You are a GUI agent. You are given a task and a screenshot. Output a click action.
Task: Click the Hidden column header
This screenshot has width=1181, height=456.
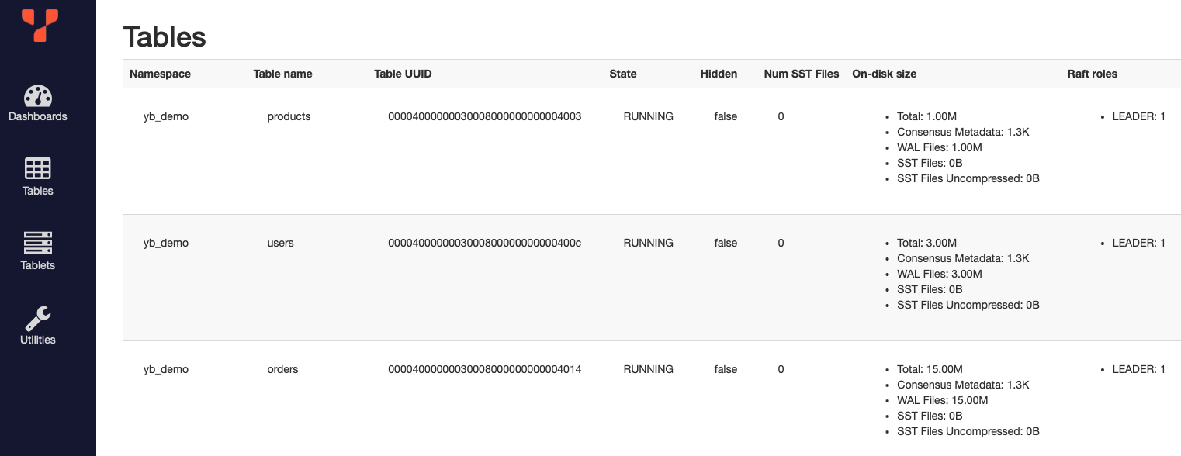[x=719, y=74]
